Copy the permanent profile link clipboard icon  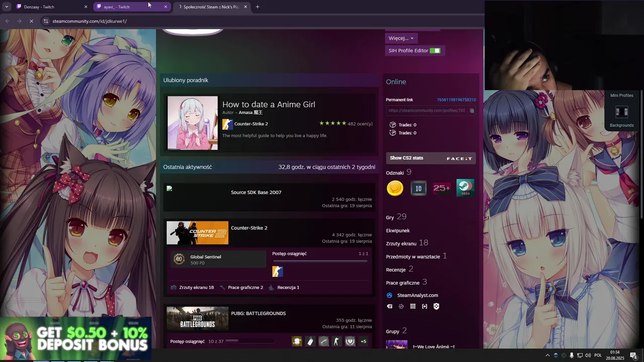[x=472, y=111]
